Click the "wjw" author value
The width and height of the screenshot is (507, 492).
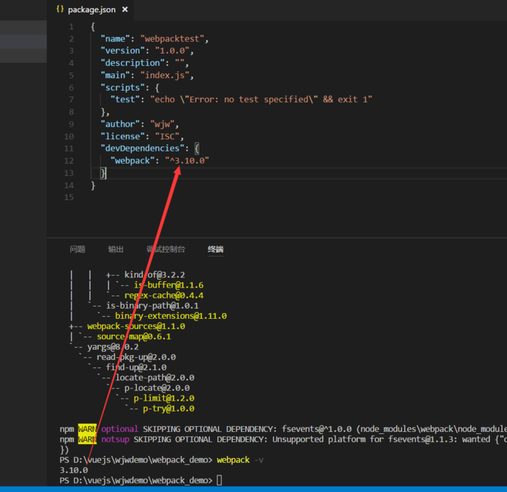coord(162,124)
